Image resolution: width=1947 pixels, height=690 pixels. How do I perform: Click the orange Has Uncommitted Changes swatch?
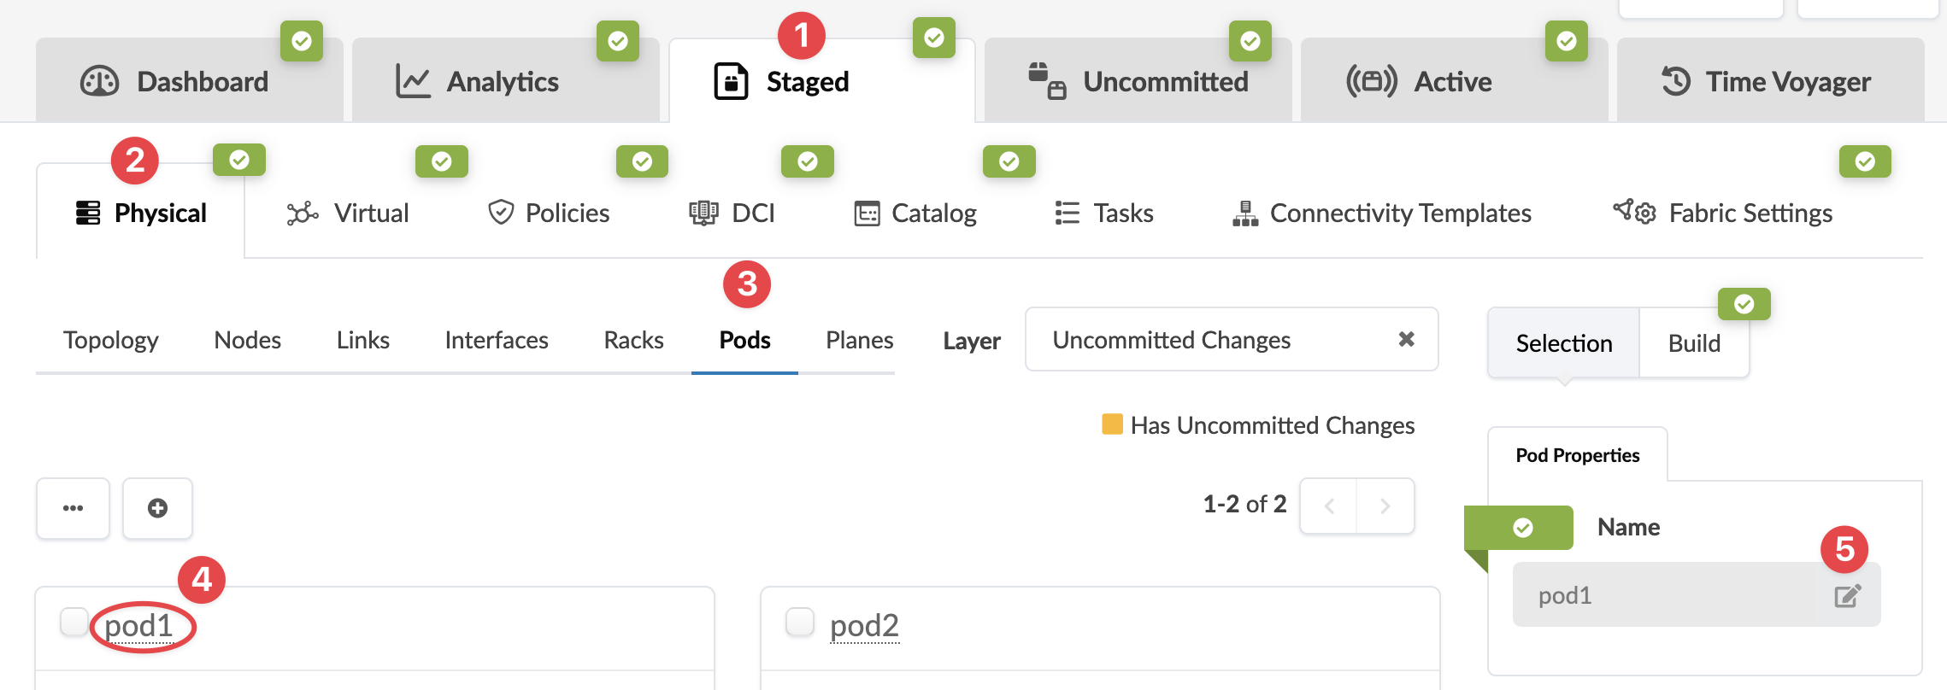point(1112,424)
